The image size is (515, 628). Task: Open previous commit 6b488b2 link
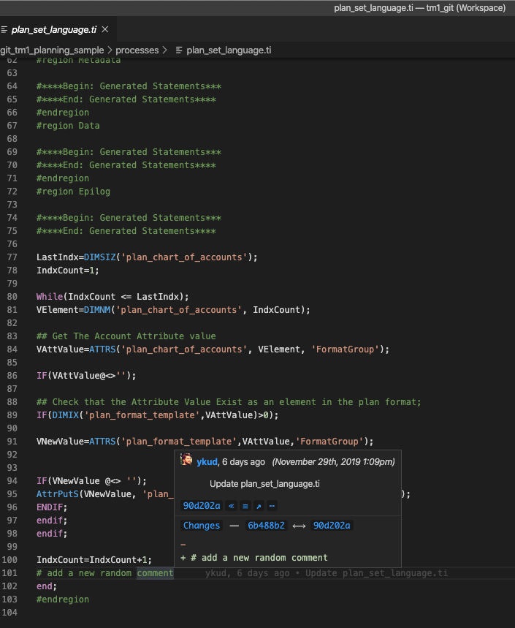pyautogui.click(x=266, y=526)
